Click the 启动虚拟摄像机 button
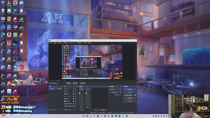This screenshot has height=118, width=210. tap(128, 95)
